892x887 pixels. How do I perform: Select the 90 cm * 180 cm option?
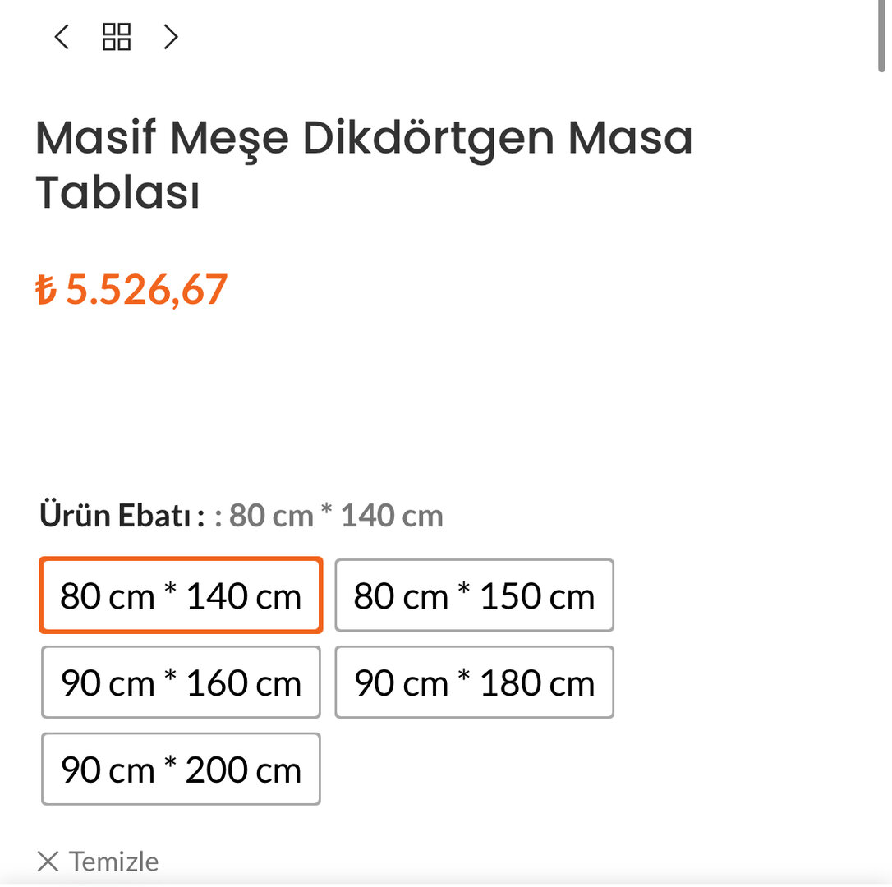[x=474, y=682]
